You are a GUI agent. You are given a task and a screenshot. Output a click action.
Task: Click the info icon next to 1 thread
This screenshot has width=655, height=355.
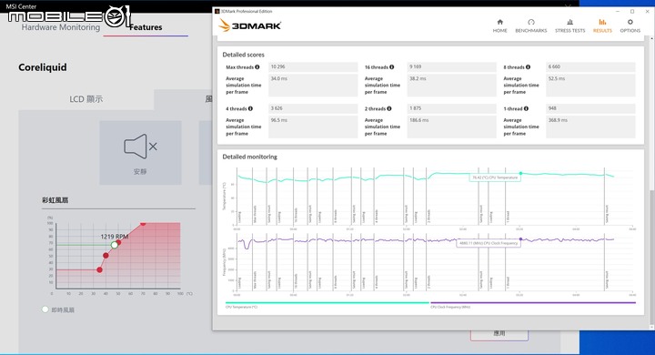(x=526, y=108)
